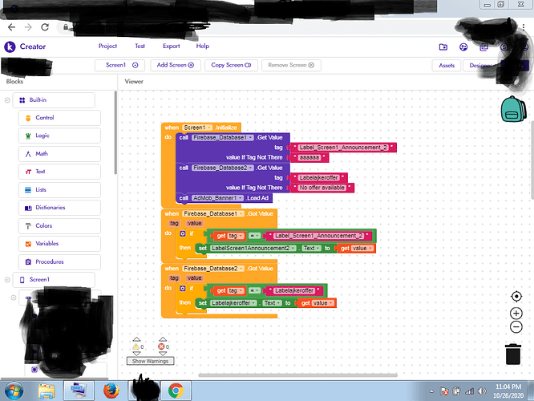Viewport: 534px width, 401px height.
Task: Click the mutator gear on second if block
Action: tap(183, 288)
